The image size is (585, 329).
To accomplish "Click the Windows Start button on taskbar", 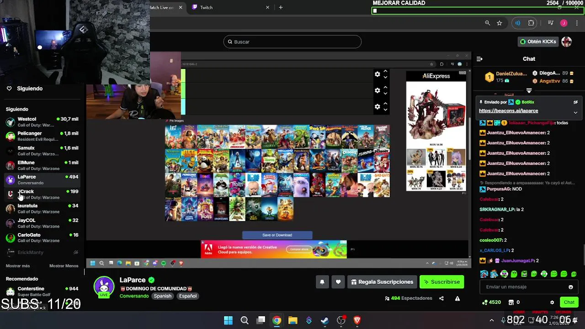I will (228, 320).
